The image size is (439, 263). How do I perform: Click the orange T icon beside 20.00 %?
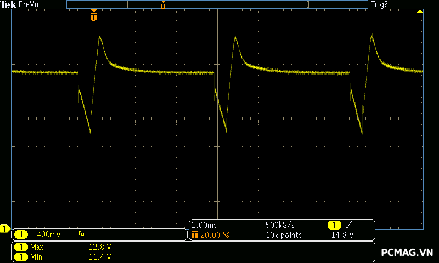pyautogui.click(x=195, y=235)
